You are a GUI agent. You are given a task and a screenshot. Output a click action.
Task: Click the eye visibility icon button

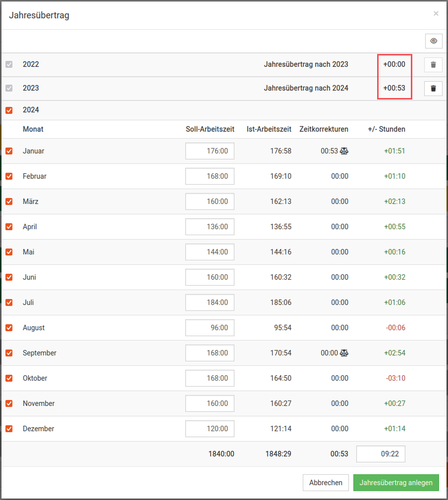pyautogui.click(x=434, y=41)
